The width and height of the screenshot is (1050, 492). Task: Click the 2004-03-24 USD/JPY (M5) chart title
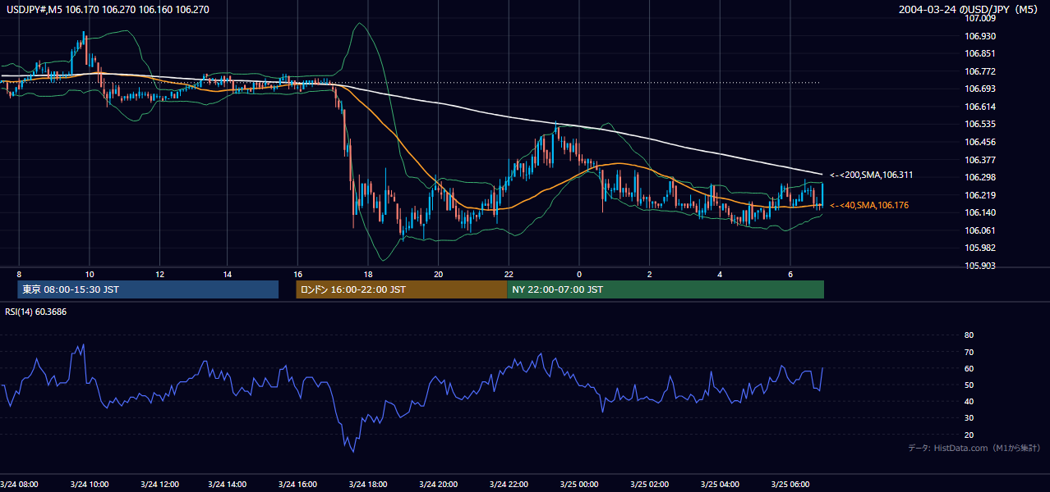(x=969, y=10)
